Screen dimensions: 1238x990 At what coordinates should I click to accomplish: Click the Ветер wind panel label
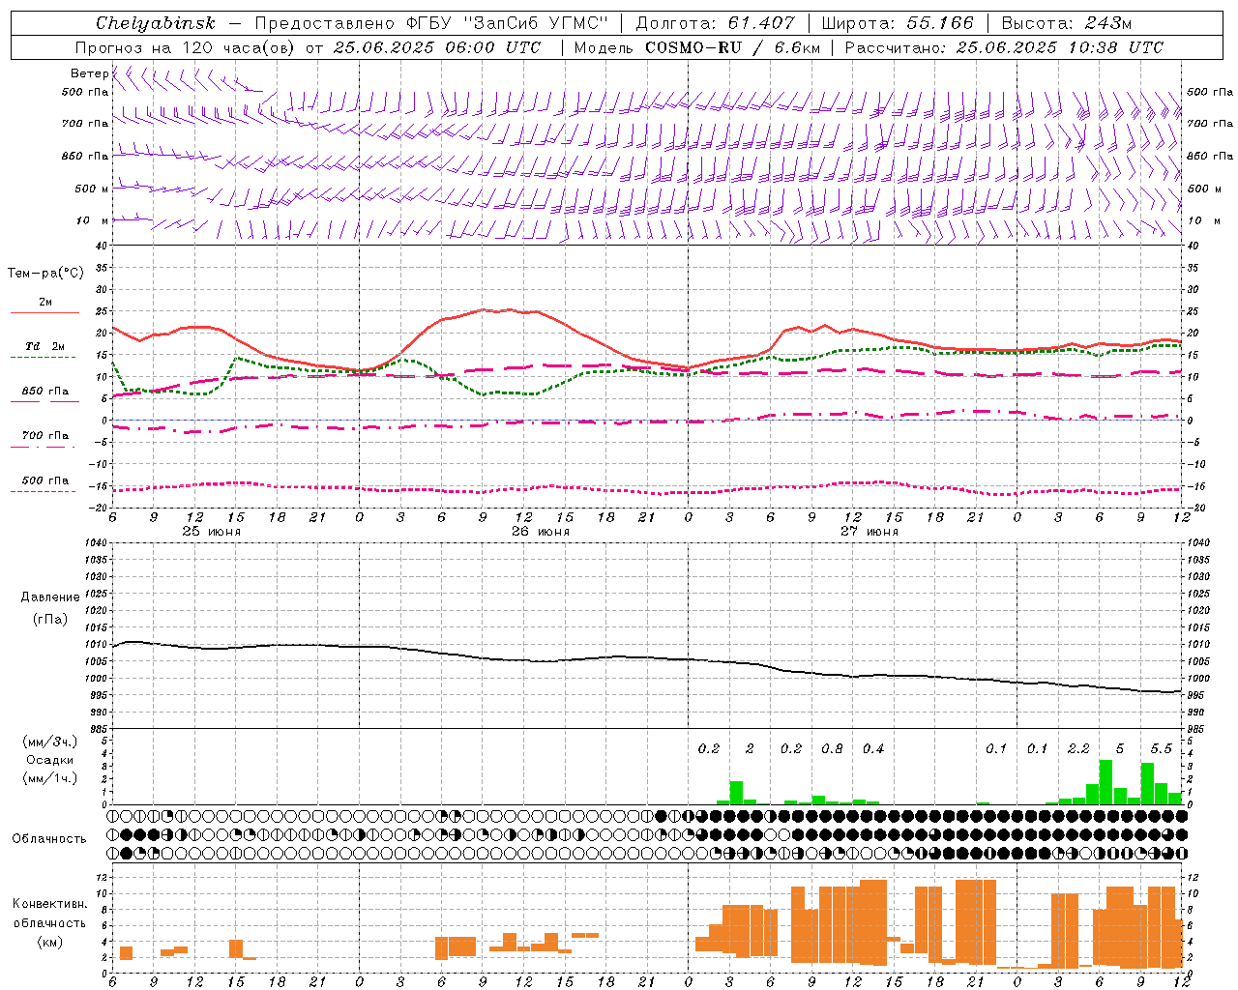(89, 73)
